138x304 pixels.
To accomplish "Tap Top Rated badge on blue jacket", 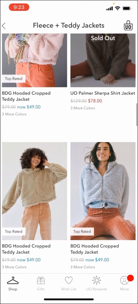I will [82, 231].
